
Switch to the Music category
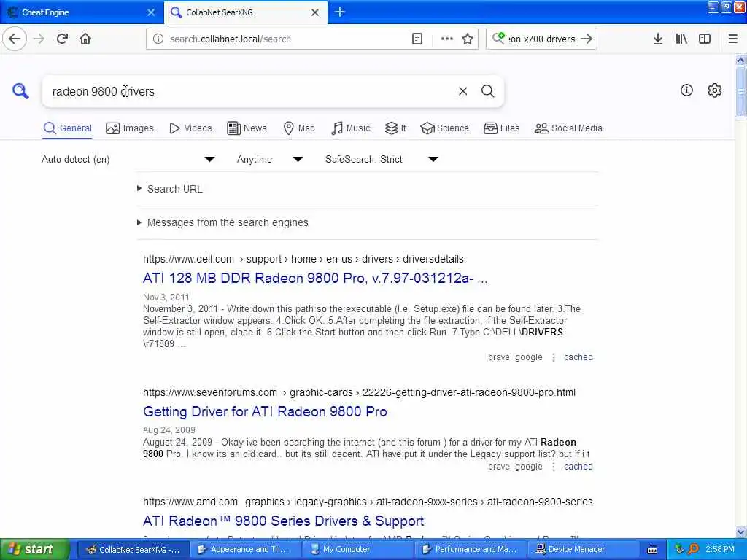tap(351, 128)
